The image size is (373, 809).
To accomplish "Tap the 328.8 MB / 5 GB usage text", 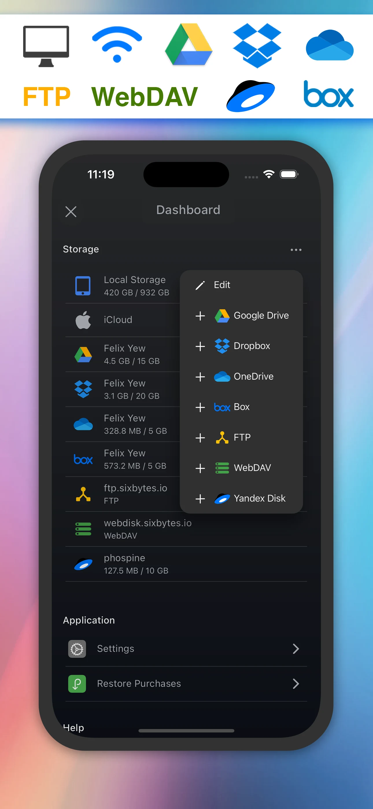I will 135,431.
